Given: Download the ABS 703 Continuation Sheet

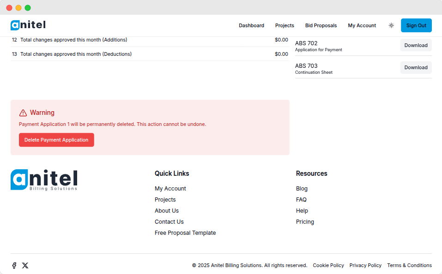Looking at the screenshot, I should click(x=415, y=67).
